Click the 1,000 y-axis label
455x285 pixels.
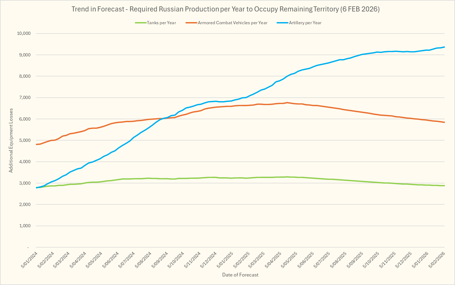click(x=25, y=226)
